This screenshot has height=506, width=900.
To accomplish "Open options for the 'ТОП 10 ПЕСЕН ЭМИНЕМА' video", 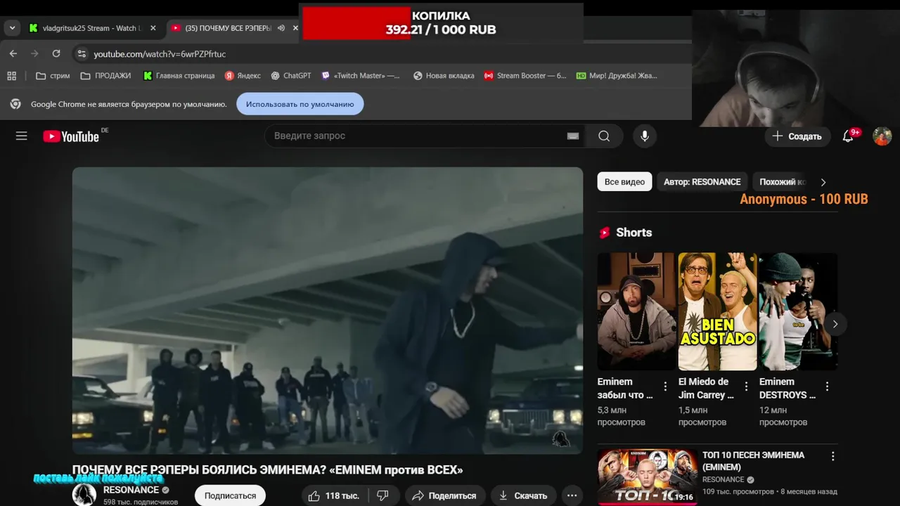I will pos(832,456).
